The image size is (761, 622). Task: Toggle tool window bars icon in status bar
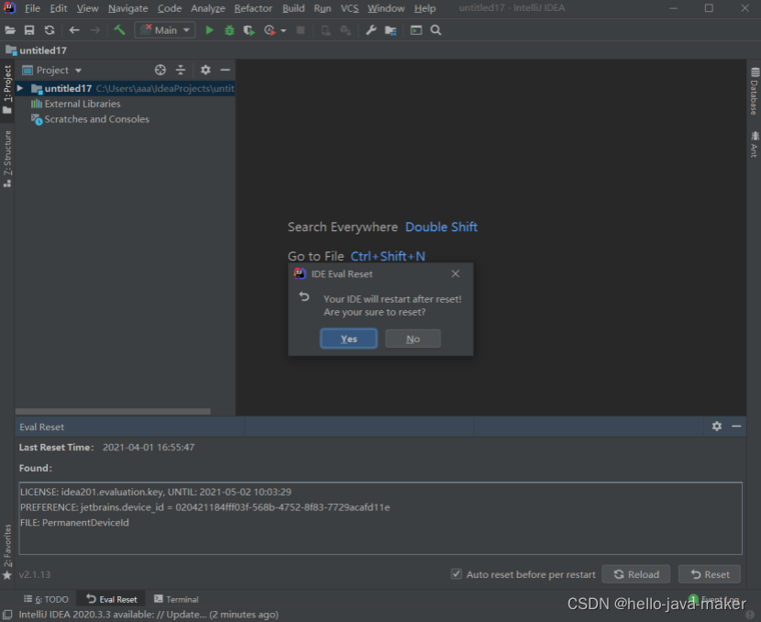(x=7, y=615)
